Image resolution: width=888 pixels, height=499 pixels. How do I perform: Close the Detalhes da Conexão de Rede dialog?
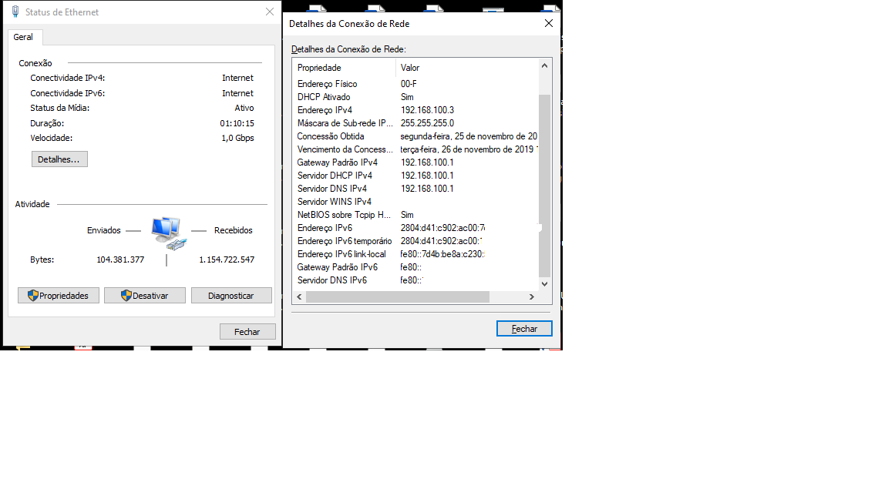click(x=548, y=23)
